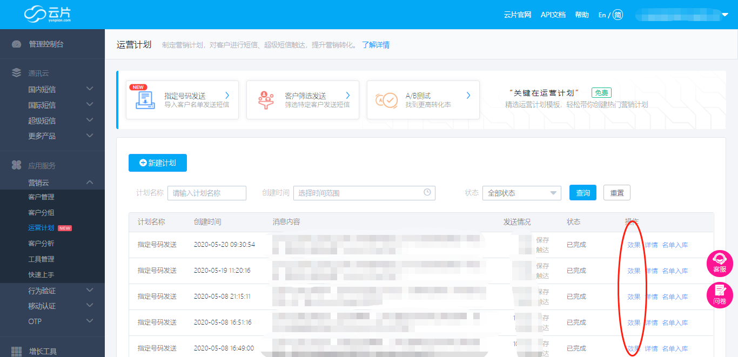The width and height of the screenshot is (738, 357).
Task: Open 快速上手 menu item
Action: 41,275
